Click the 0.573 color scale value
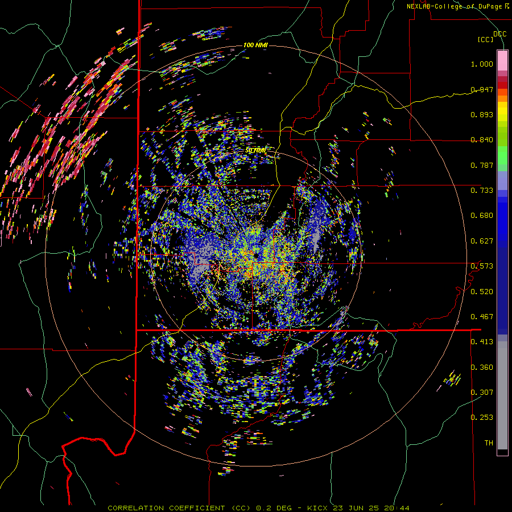 [482, 266]
